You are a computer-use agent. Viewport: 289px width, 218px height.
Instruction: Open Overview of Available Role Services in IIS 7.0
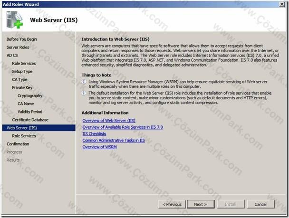[x=123, y=127]
